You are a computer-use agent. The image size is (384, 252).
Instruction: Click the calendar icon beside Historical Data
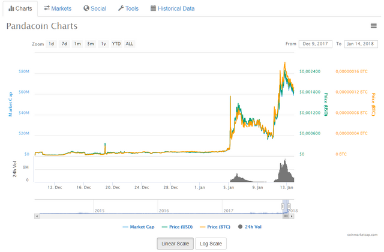(153, 8)
